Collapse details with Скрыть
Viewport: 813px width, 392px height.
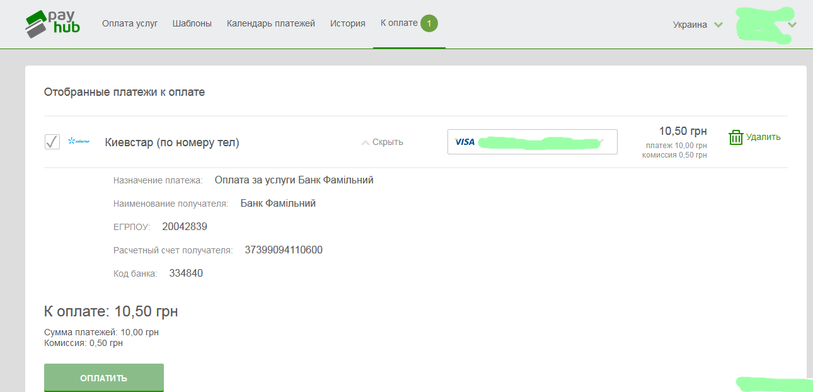pos(383,142)
